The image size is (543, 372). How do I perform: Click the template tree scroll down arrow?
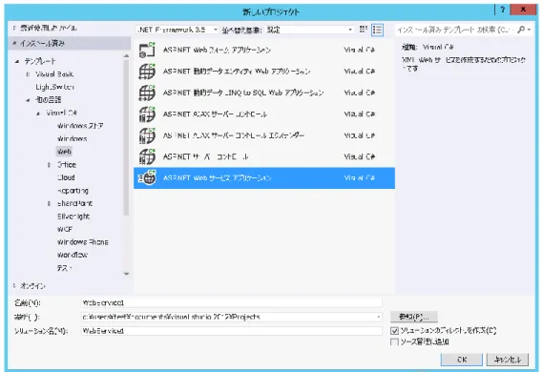(126, 274)
